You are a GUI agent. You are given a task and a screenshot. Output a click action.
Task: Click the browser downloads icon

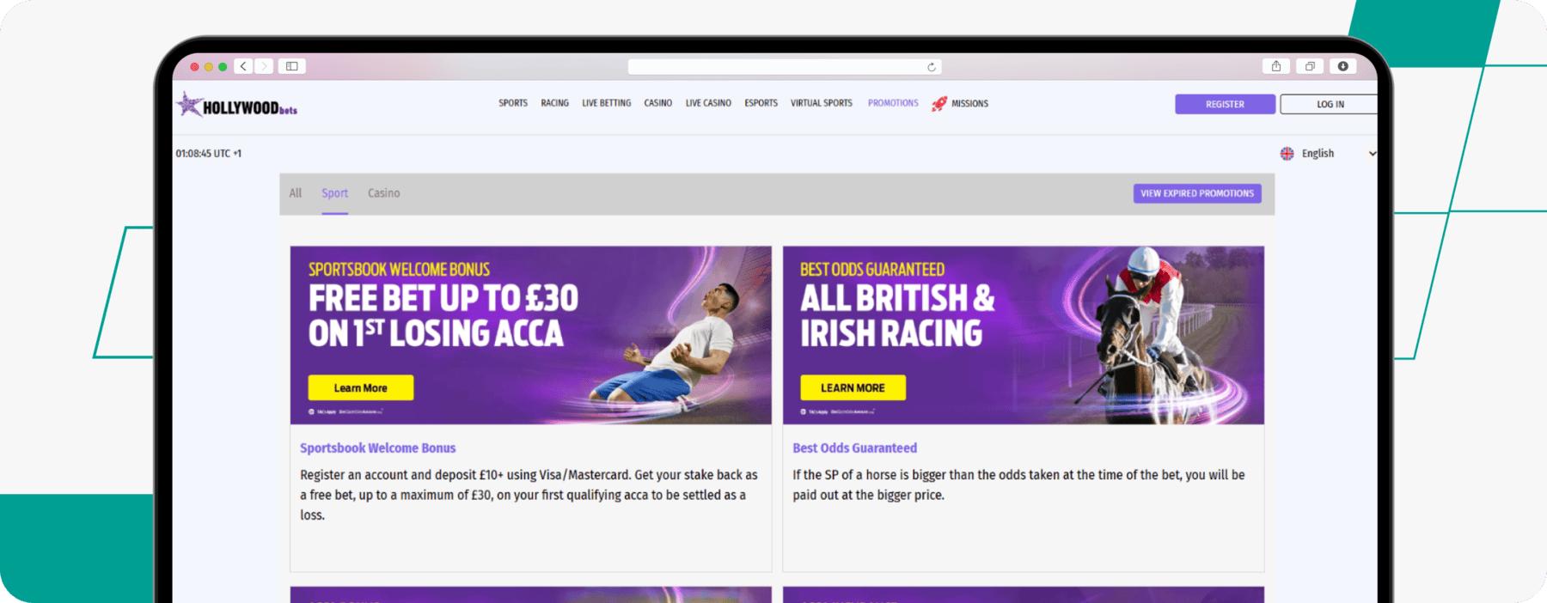tap(1342, 66)
